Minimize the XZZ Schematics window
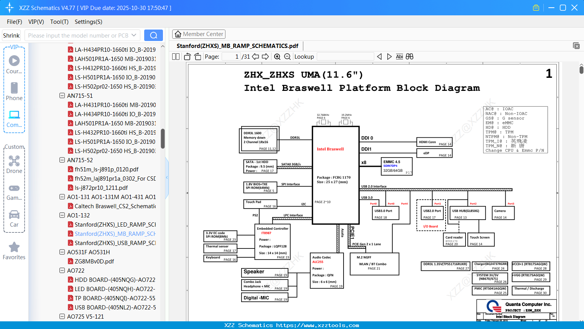Image resolution: width=584 pixels, height=329 pixels. coord(551,8)
